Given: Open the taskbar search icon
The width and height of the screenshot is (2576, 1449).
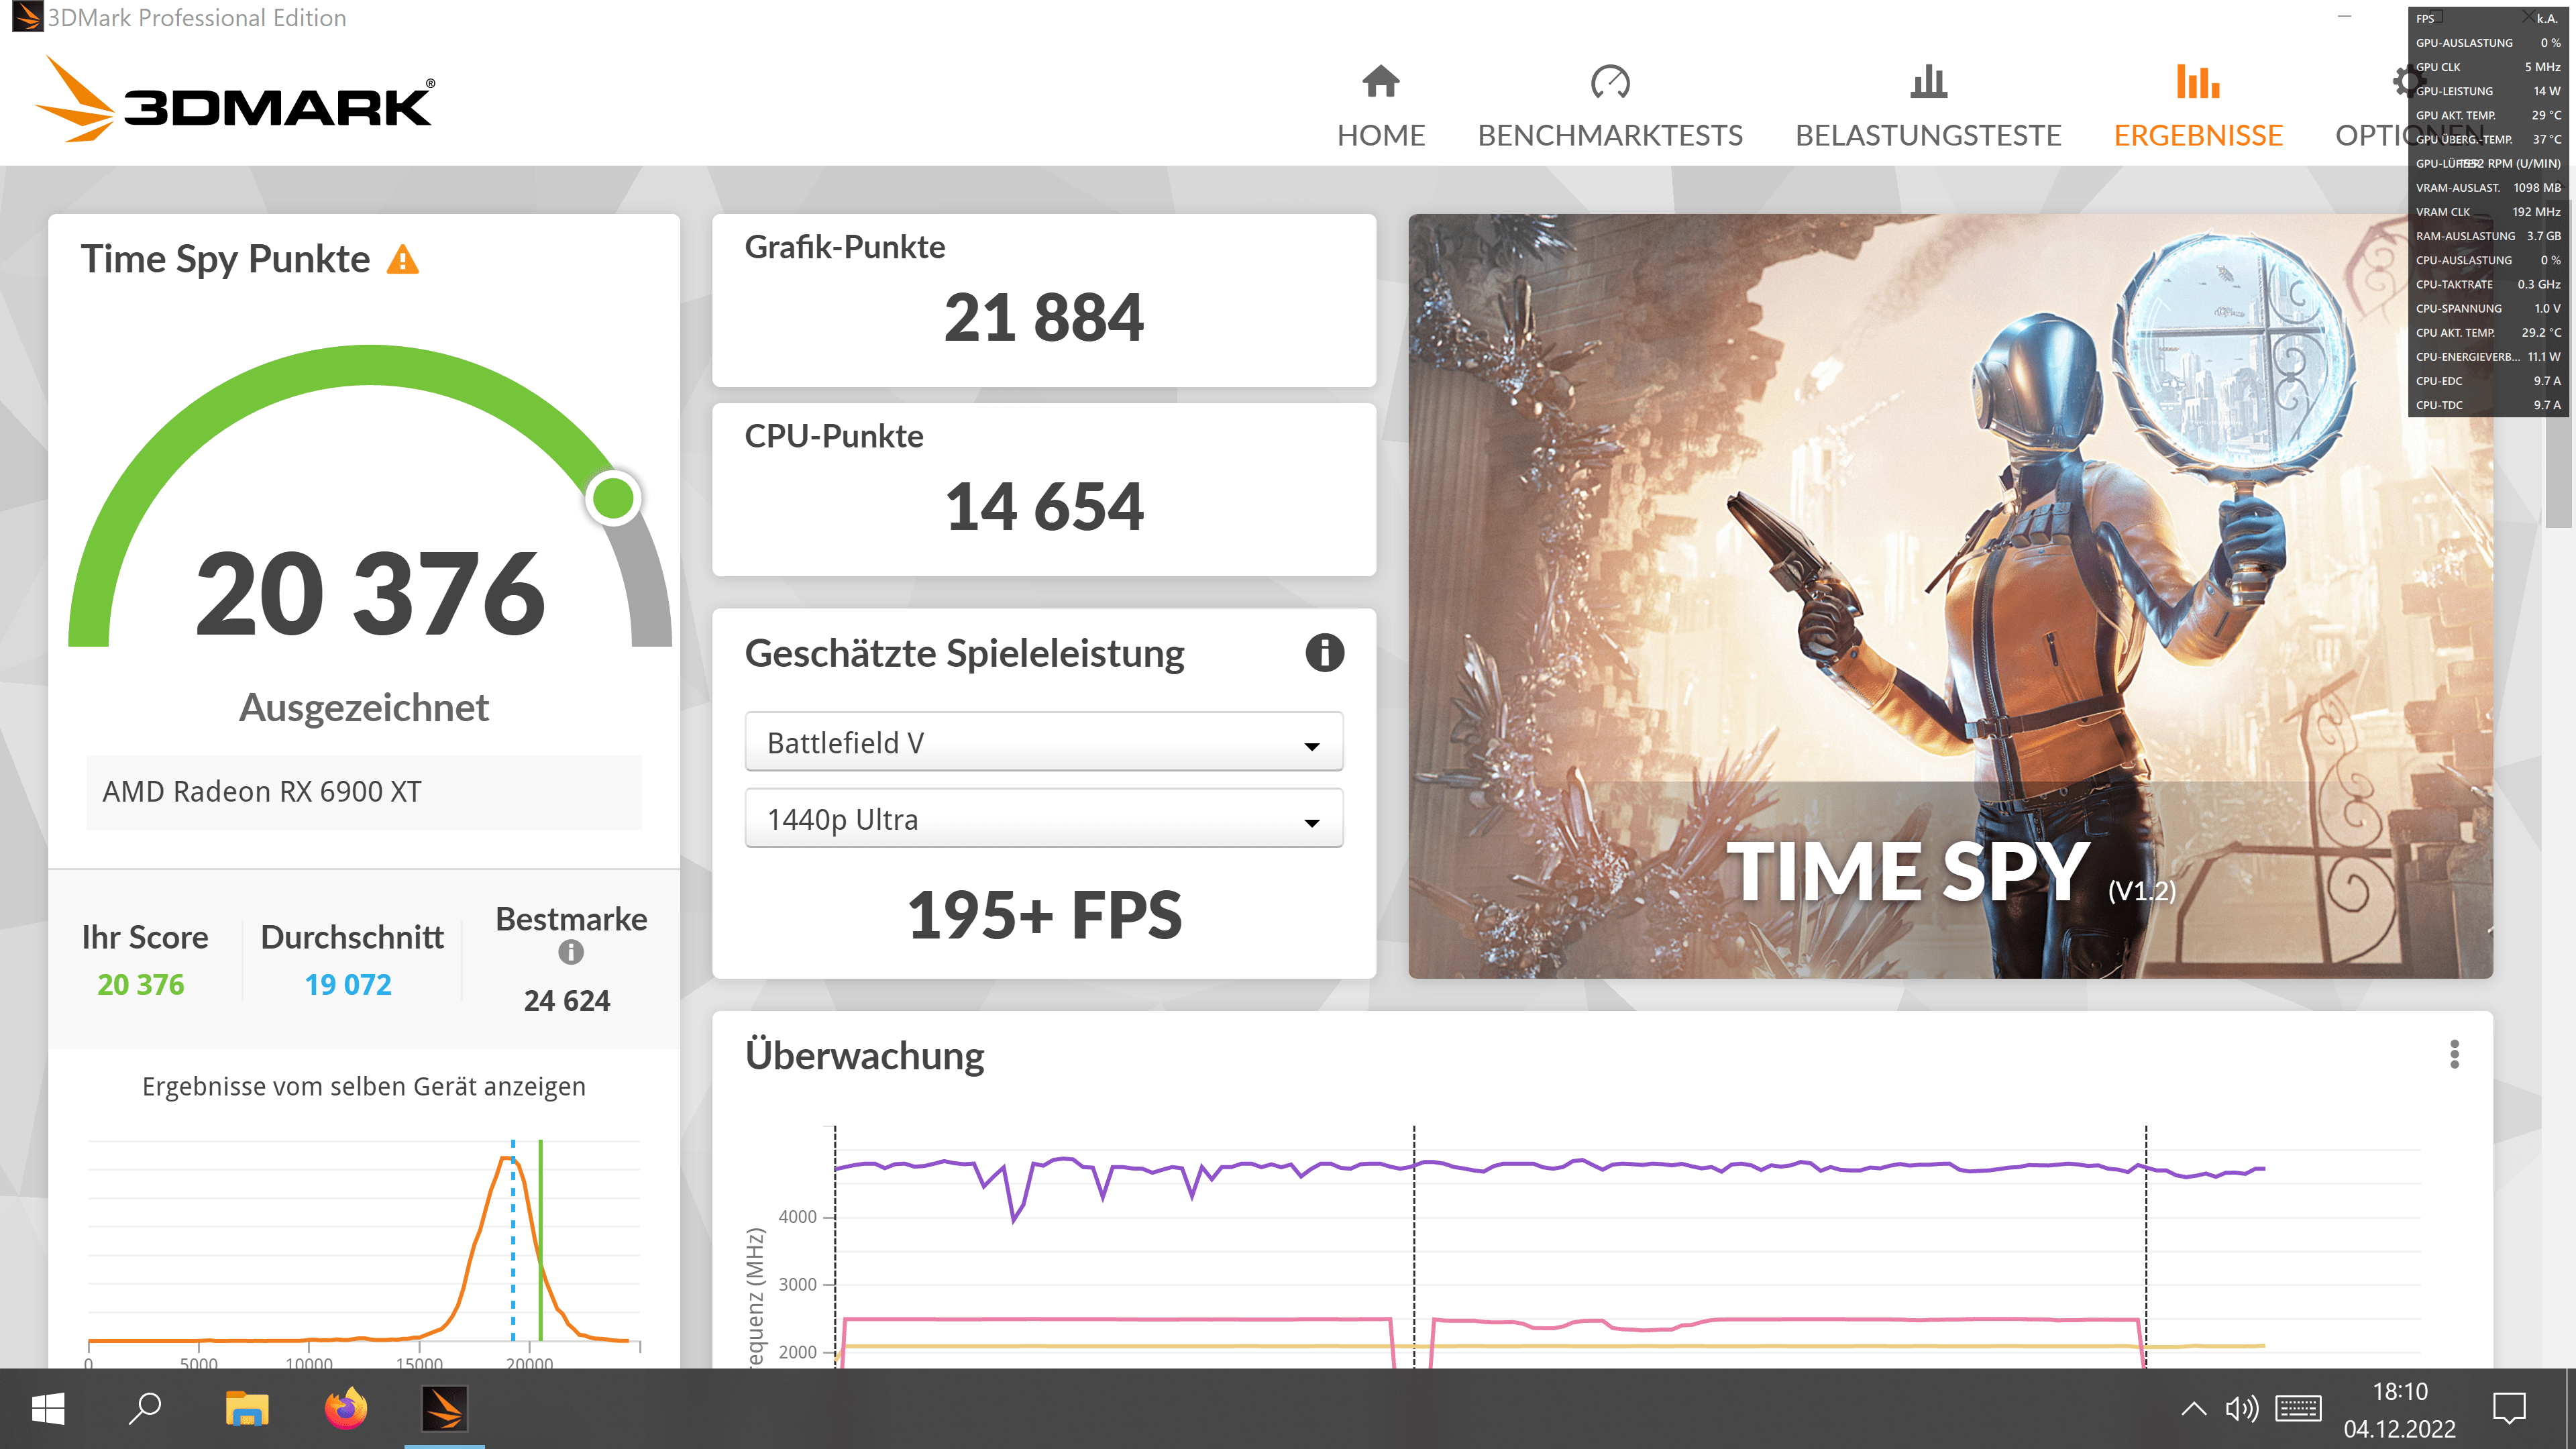Looking at the screenshot, I should click(x=146, y=1408).
